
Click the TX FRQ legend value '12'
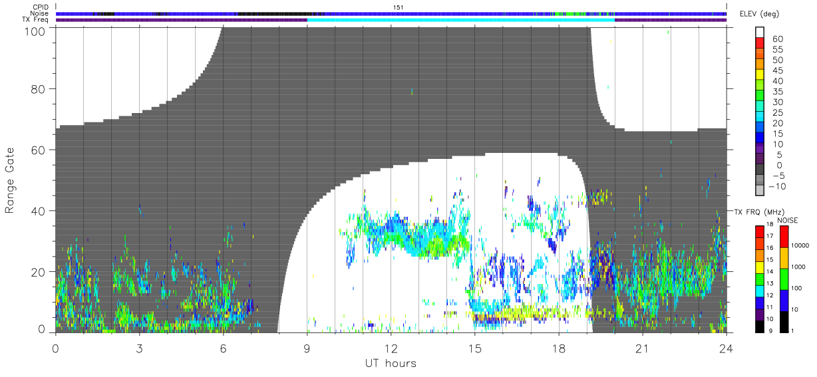768,295
